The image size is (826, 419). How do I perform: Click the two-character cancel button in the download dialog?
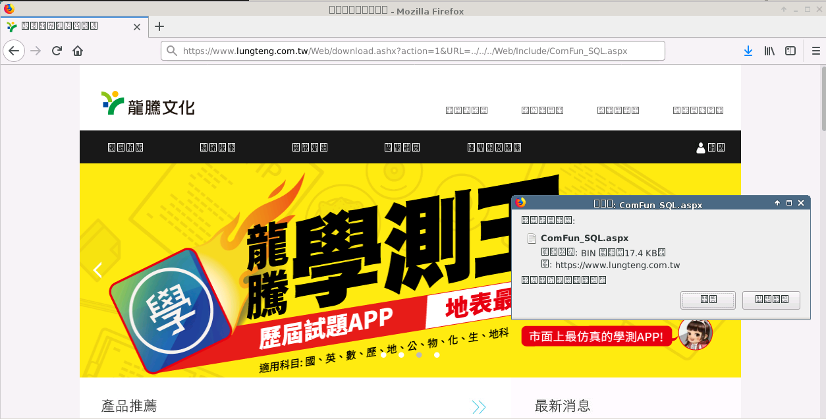click(x=708, y=300)
